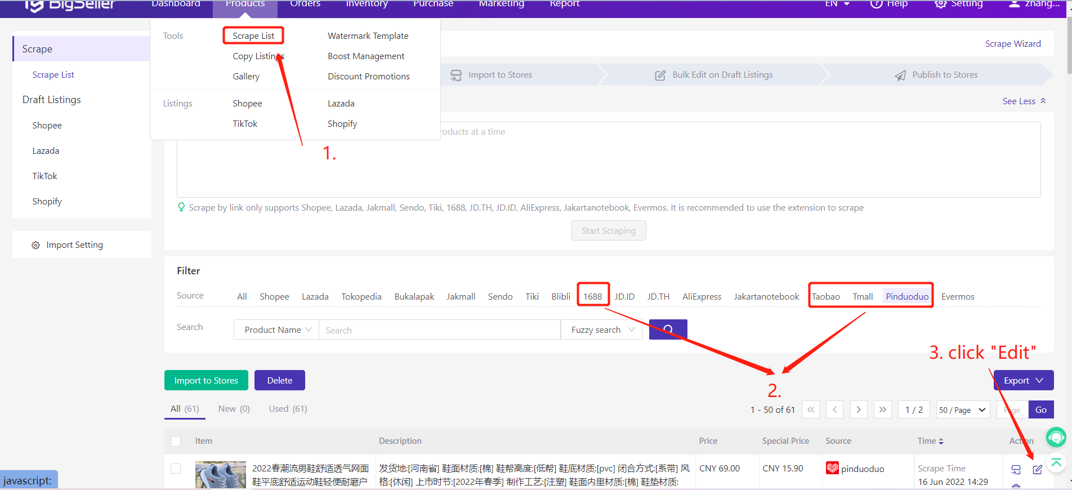Screen dimensions: 1072x490
Task: Check the box for 2022 shoe item
Action: coord(176,469)
